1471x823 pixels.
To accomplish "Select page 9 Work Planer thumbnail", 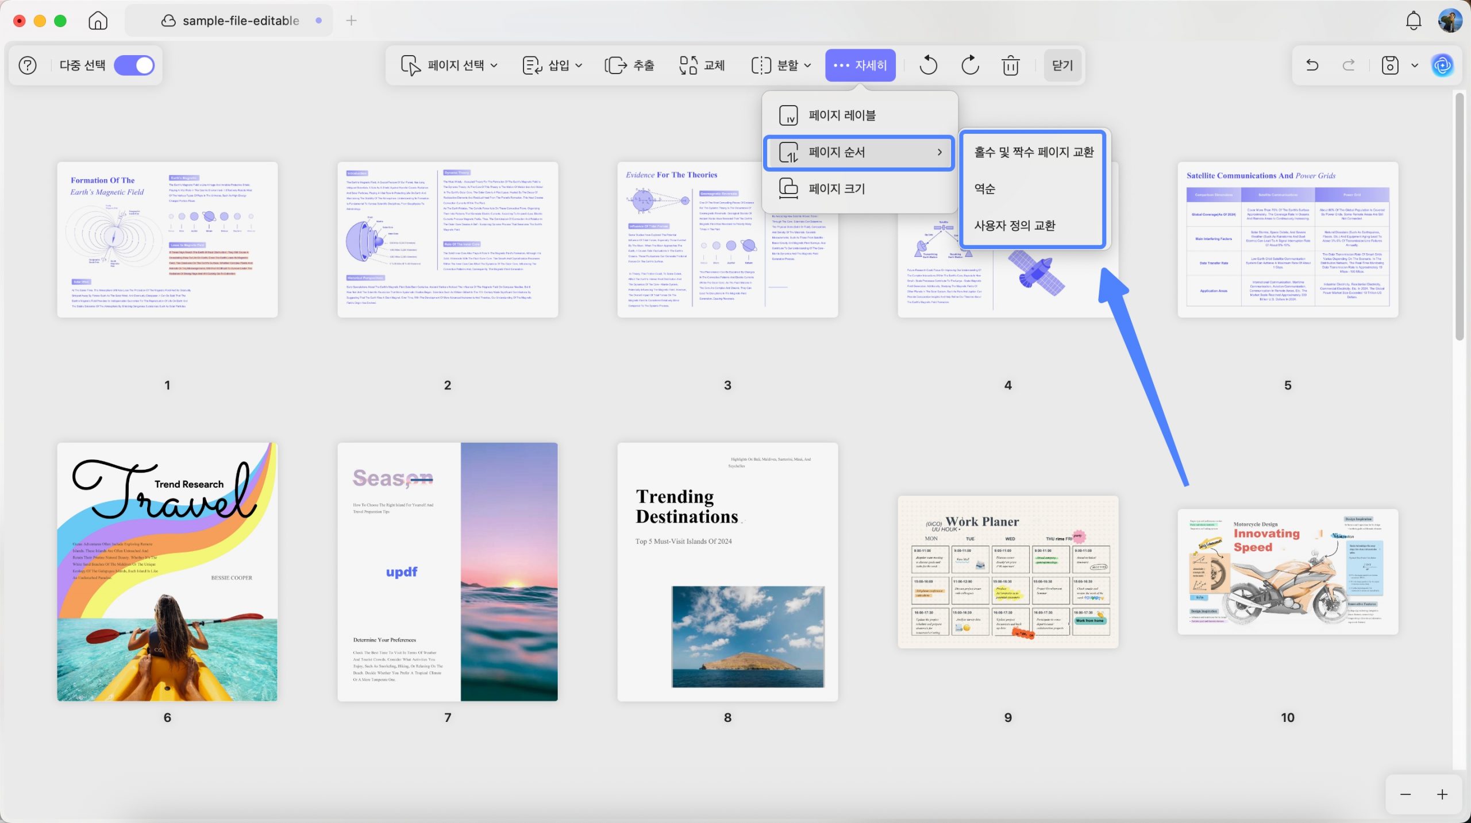I will 1008,572.
